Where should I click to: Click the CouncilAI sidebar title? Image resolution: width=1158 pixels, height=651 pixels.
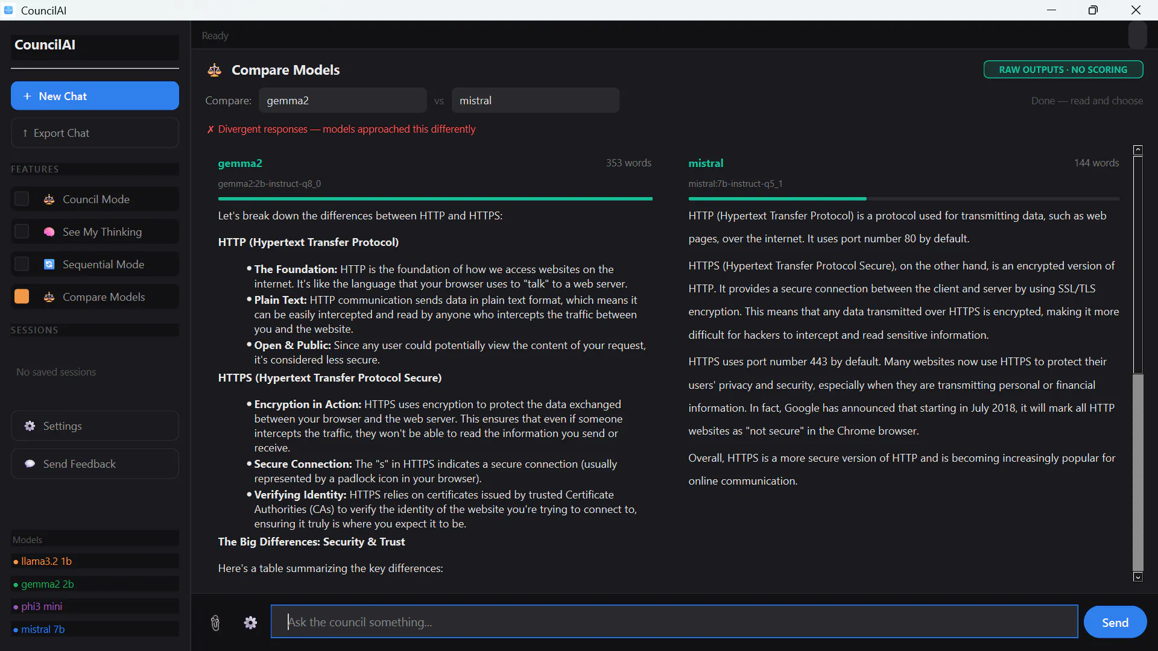[45, 45]
